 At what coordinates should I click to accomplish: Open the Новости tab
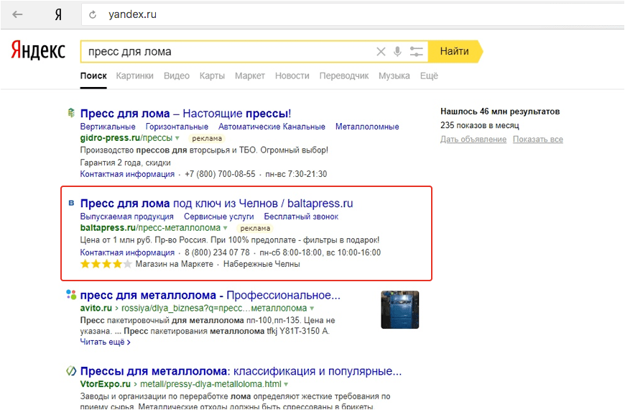(x=292, y=76)
